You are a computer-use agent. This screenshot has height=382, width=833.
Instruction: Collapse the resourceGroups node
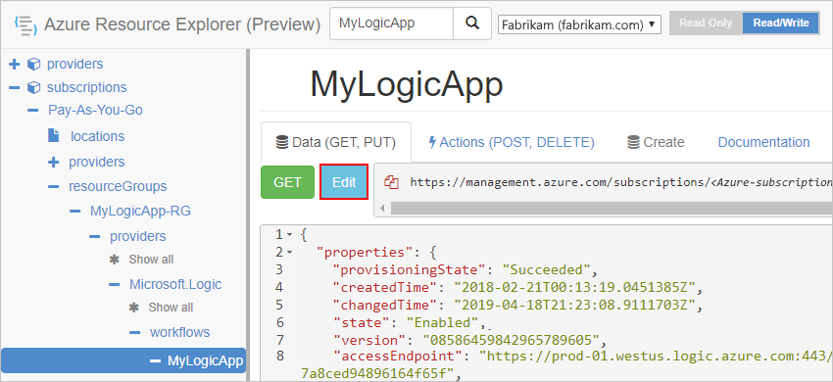pyautogui.click(x=54, y=186)
